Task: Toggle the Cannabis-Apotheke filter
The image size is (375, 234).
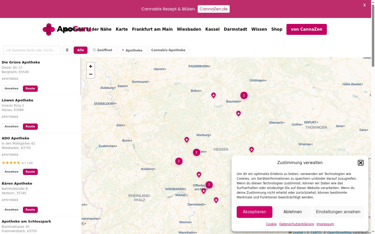Action: [x=168, y=50]
